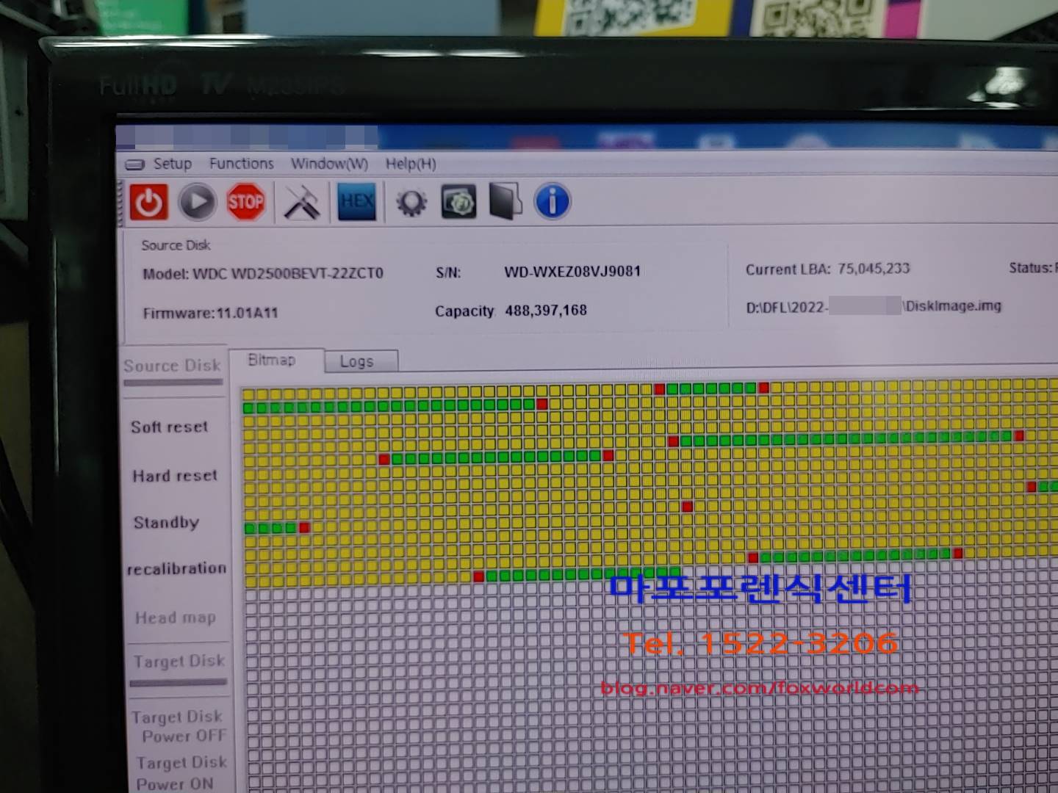This screenshot has height=793, width=1058.
Task: Open the hammer and wrench tools icon
Action: (302, 202)
